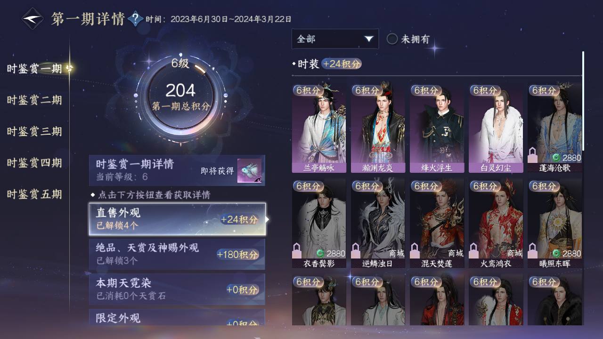The height and width of the screenshot is (339, 603).
Task: Click the arrow next to 直售外观 +24积分
Action: coord(268,219)
